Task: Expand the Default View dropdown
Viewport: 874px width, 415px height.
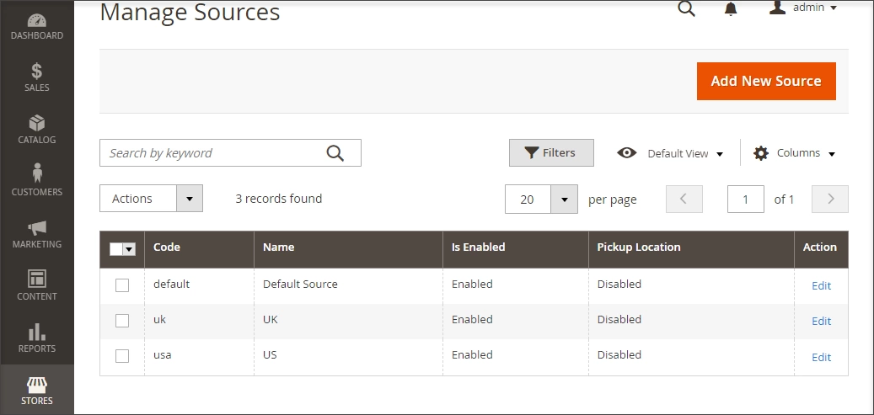Action: 670,153
